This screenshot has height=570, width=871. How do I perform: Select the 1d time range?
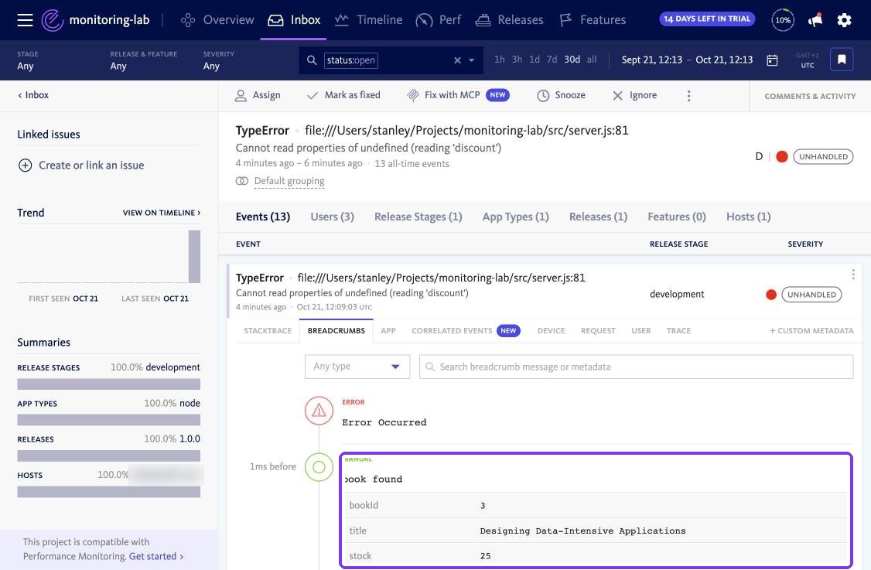click(535, 60)
